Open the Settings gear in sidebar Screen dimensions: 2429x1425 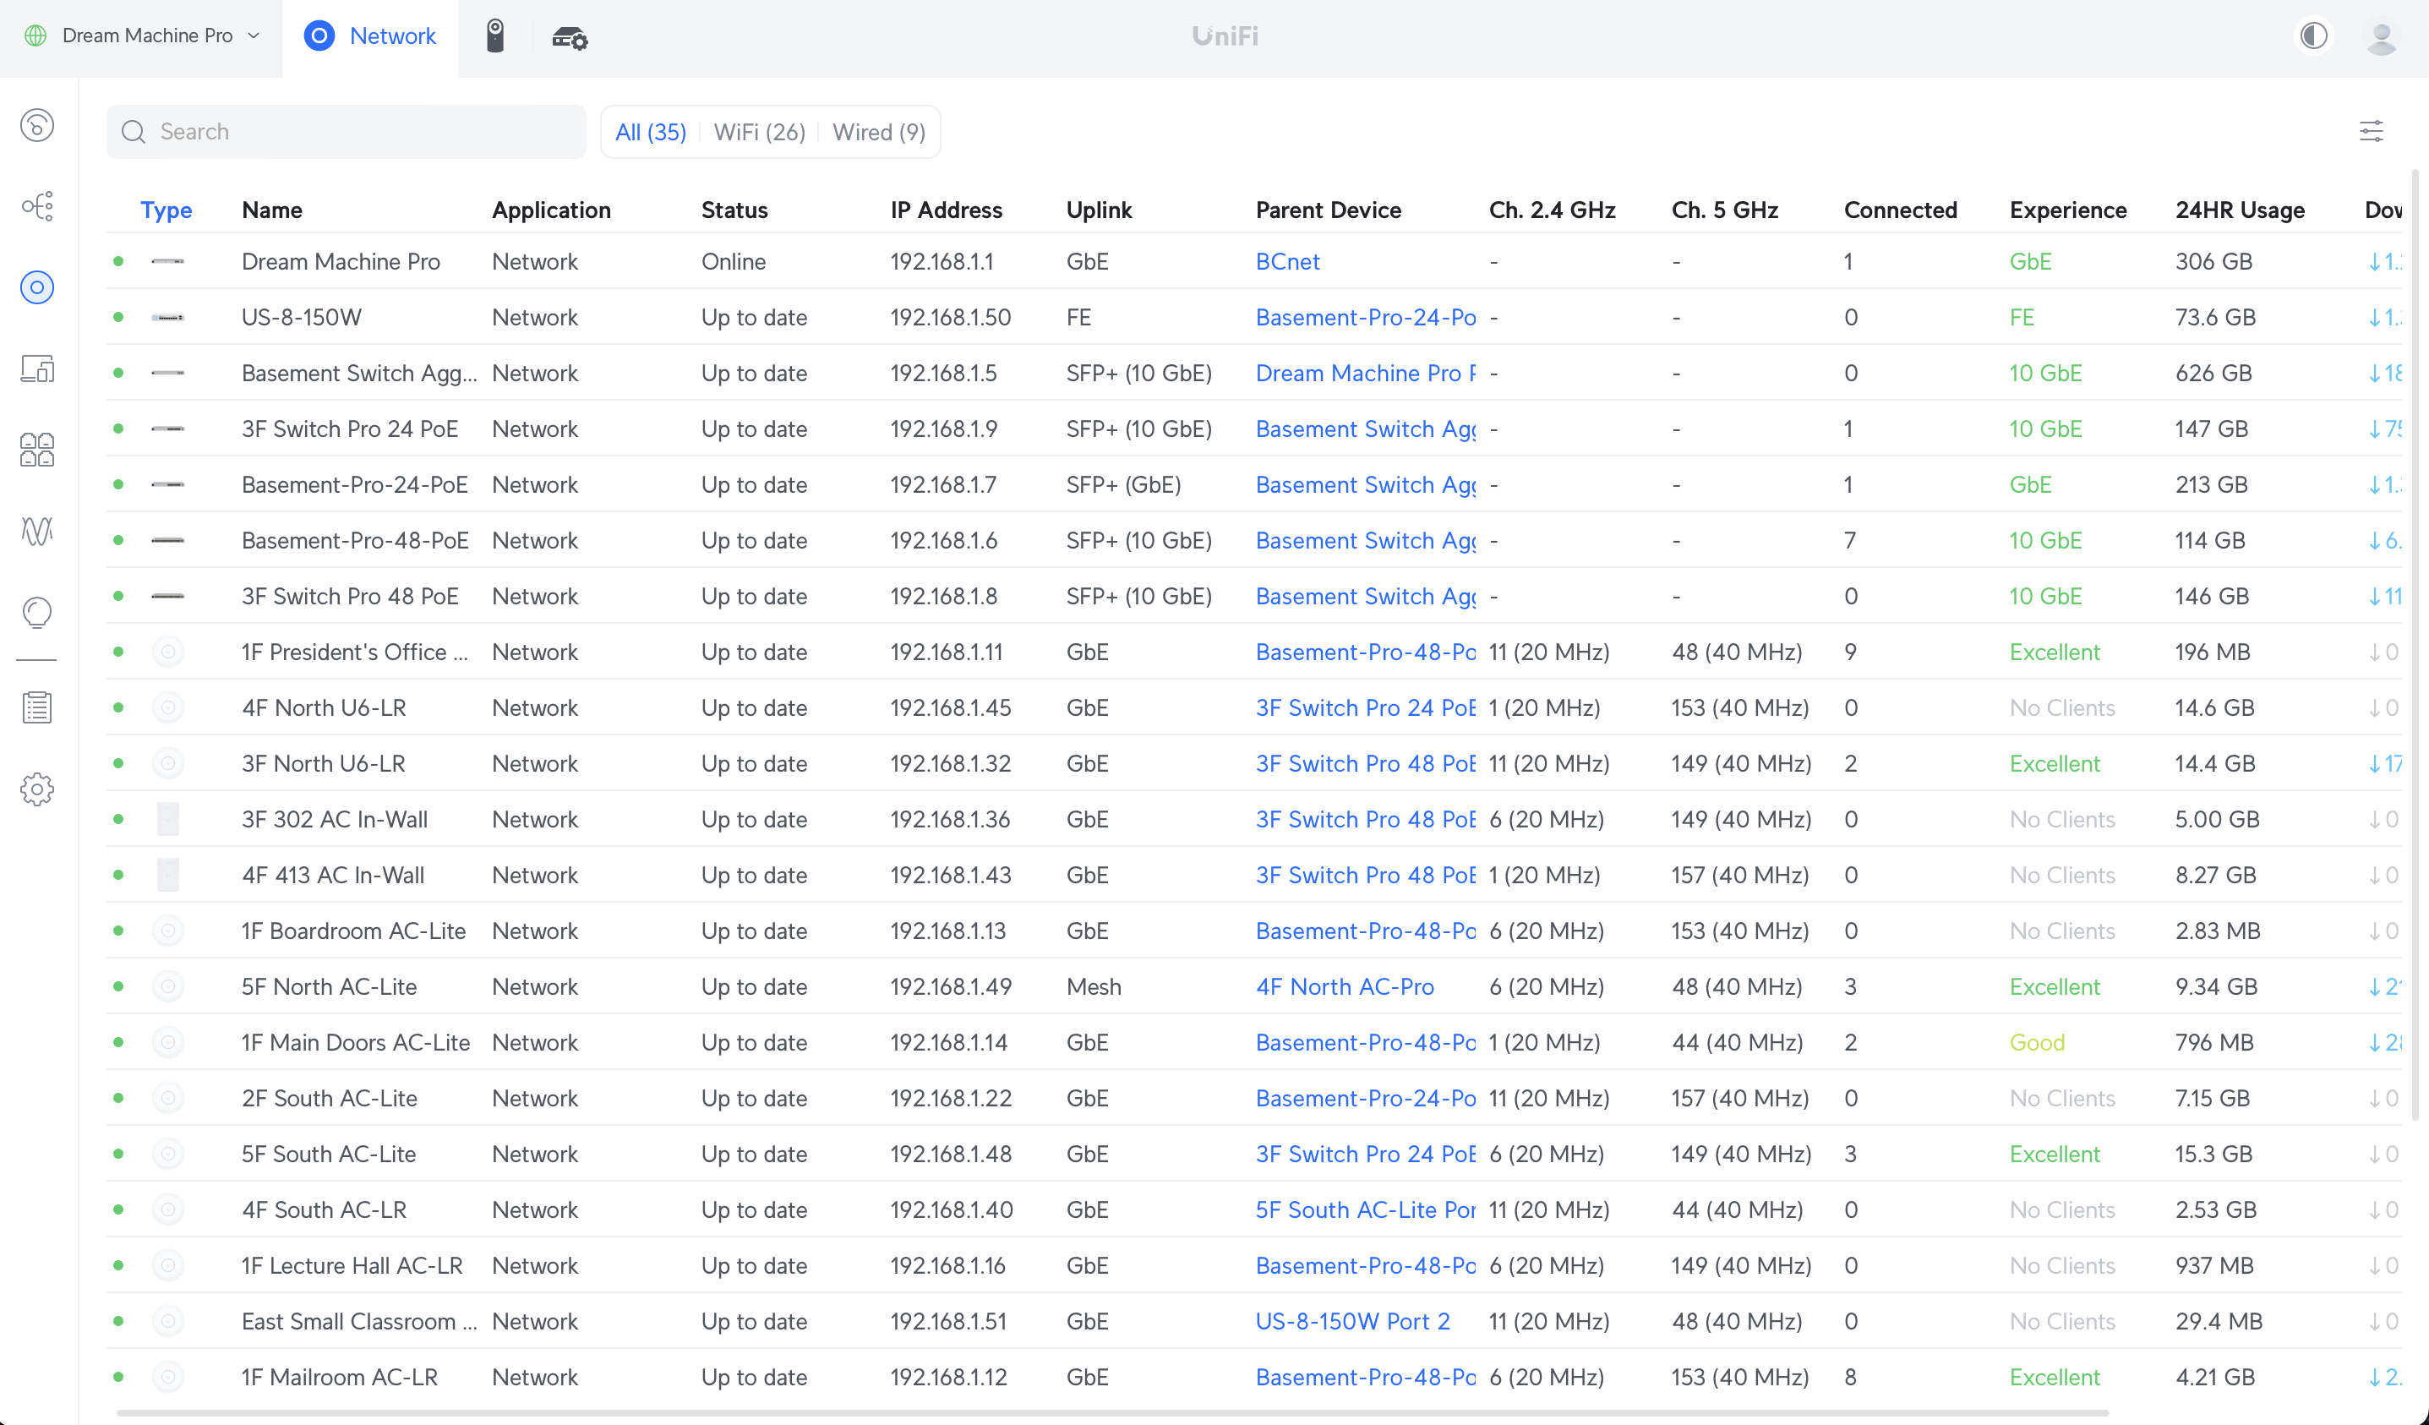[36, 789]
